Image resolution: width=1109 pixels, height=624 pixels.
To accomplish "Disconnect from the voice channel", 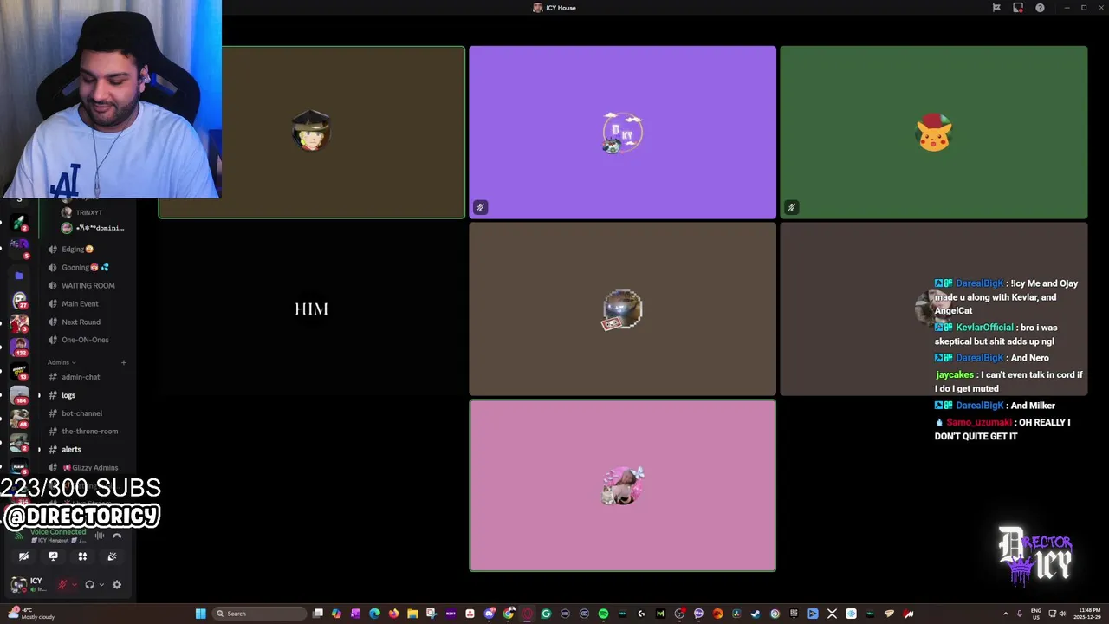I will click(x=117, y=536).
